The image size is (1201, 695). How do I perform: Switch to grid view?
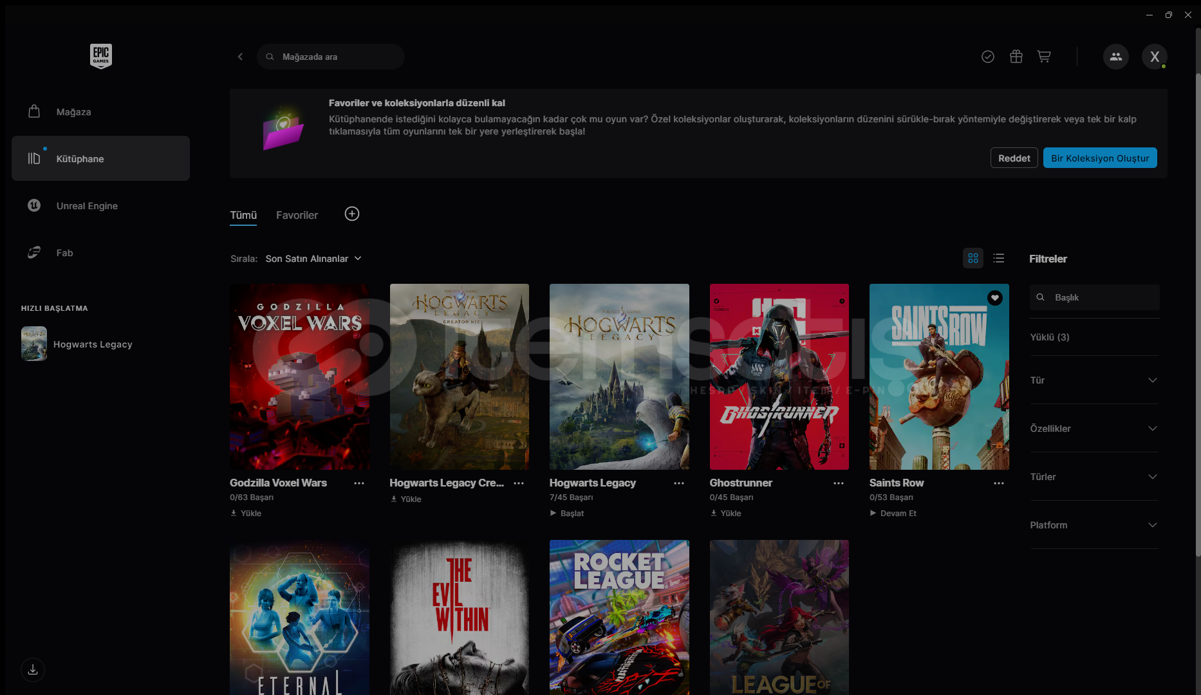coord(973,258)
